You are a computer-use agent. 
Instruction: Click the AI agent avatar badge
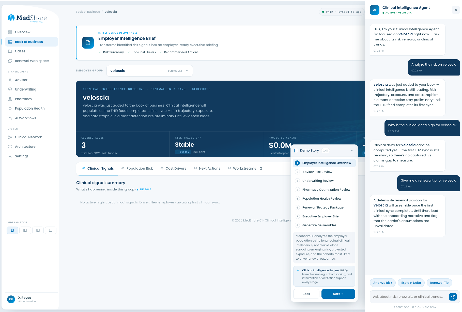coord(374,10)
